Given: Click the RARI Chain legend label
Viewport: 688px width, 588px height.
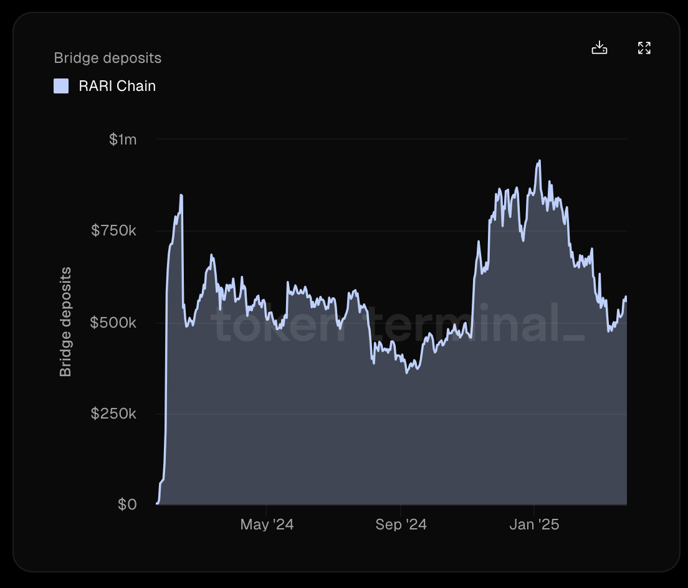Looking at the screenshot, I should pos(117,86).
